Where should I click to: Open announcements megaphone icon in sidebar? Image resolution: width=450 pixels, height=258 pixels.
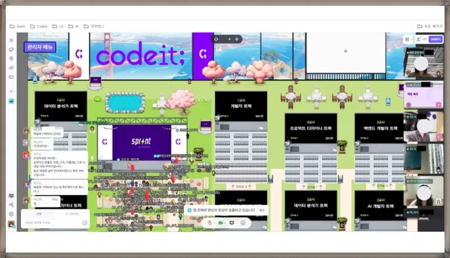pyautogui.click(x=11, y=50)
